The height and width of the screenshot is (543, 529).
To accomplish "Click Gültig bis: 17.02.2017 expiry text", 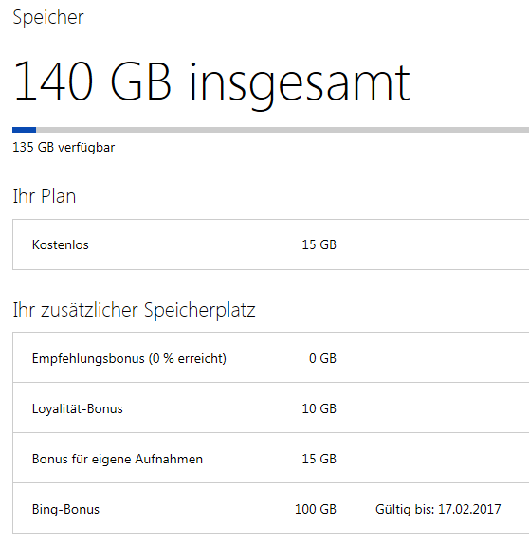I will (438, 510).
